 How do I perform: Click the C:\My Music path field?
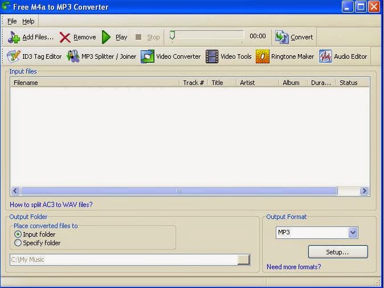coord(124,259)
